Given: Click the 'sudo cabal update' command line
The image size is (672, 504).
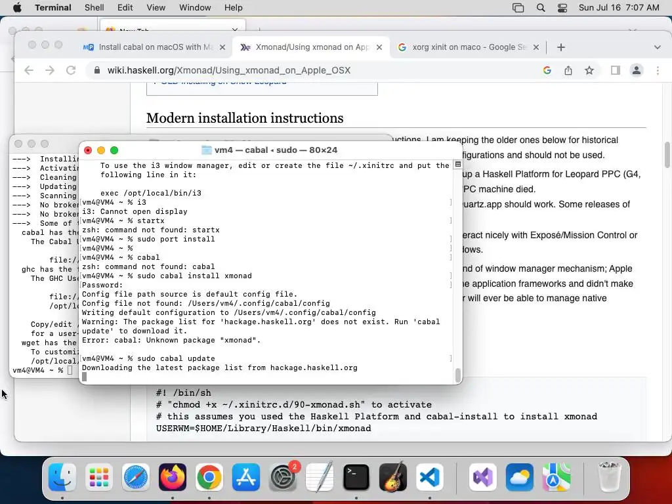Looking at the screenshot, I should (148, 358).
